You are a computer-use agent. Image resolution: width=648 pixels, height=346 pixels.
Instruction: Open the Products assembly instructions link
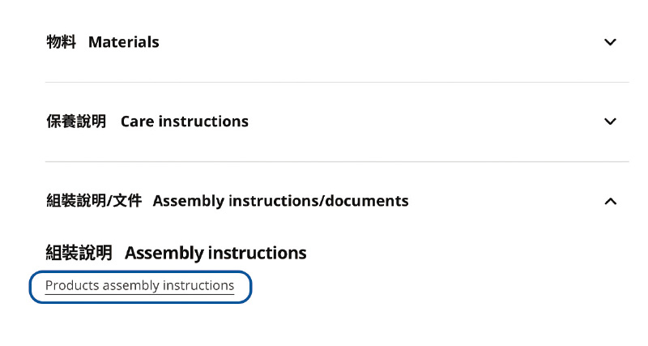pos(139,286)
